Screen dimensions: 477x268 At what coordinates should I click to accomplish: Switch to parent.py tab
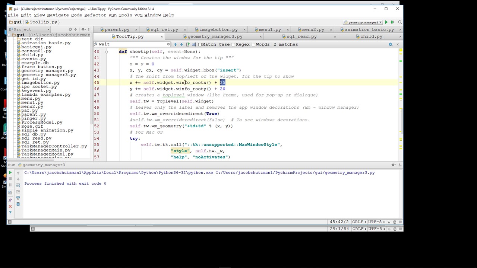click(x=117, y=29)
